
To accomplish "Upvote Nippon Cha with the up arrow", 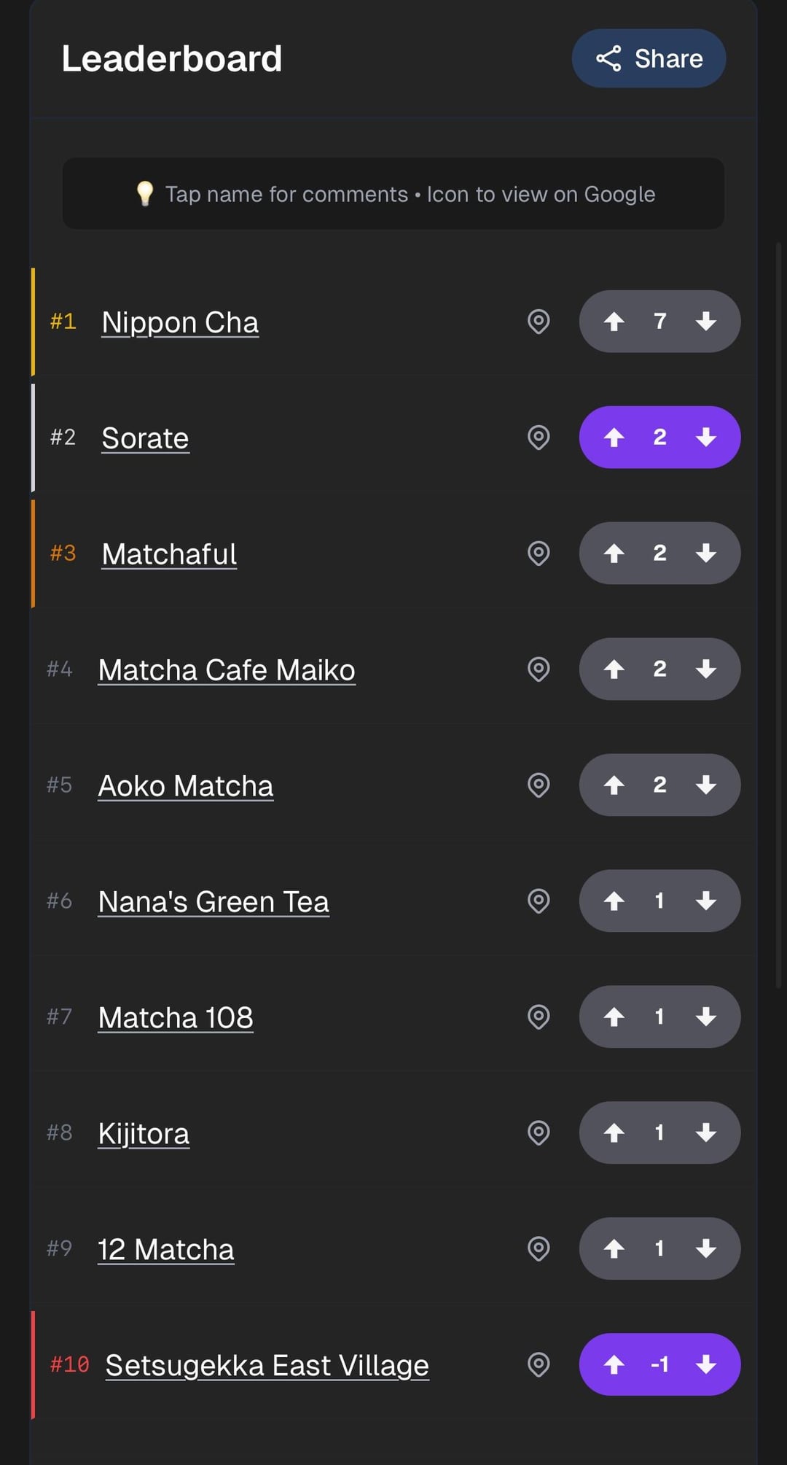I will (x=614, y=322).
